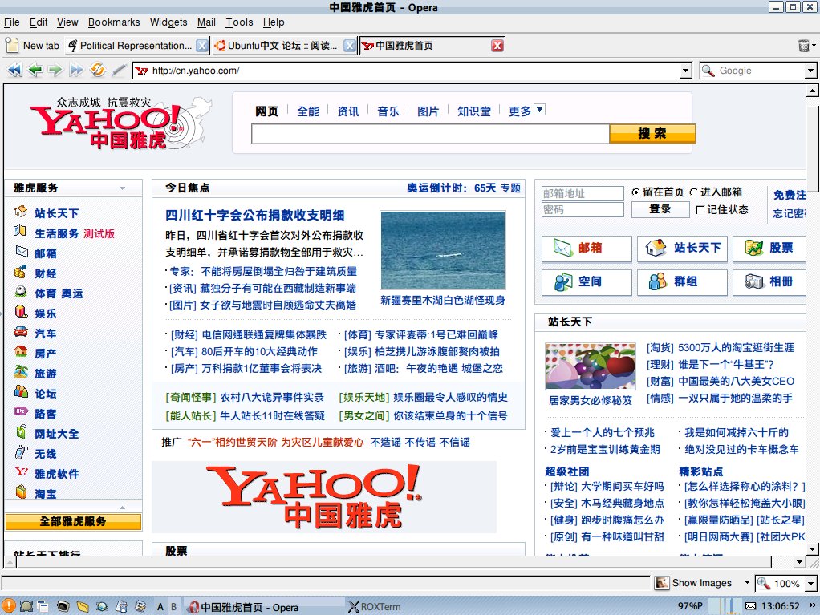The height and width of the screenshot is (615, 820).
Task: Switch to the Ubuntu中文 论坛 tab
Action: click(x=284, y=46)
